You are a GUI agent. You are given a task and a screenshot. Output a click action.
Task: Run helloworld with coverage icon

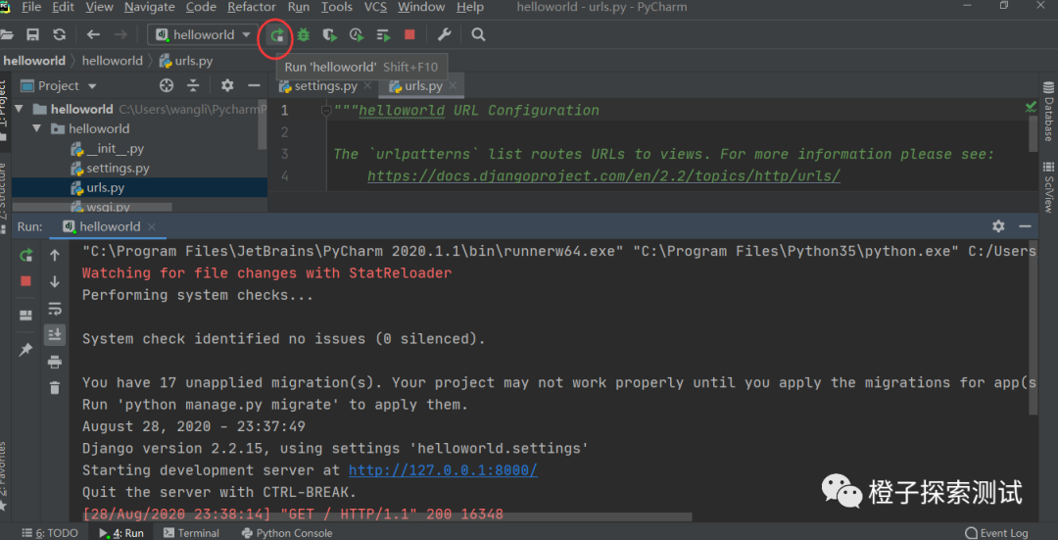[x=329, y=35]
